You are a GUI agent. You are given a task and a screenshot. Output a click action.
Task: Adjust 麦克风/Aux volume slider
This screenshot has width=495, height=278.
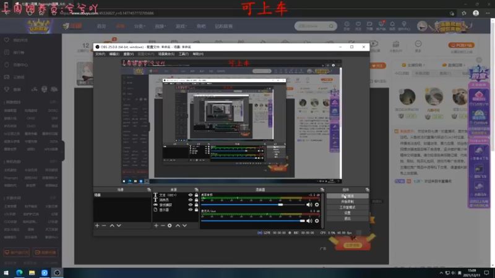[253, 221]
